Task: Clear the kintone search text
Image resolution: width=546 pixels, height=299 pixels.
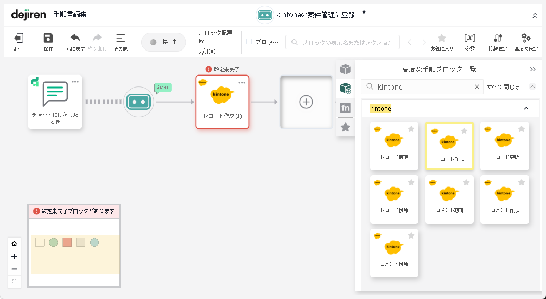Action: (x=477, y=87)
